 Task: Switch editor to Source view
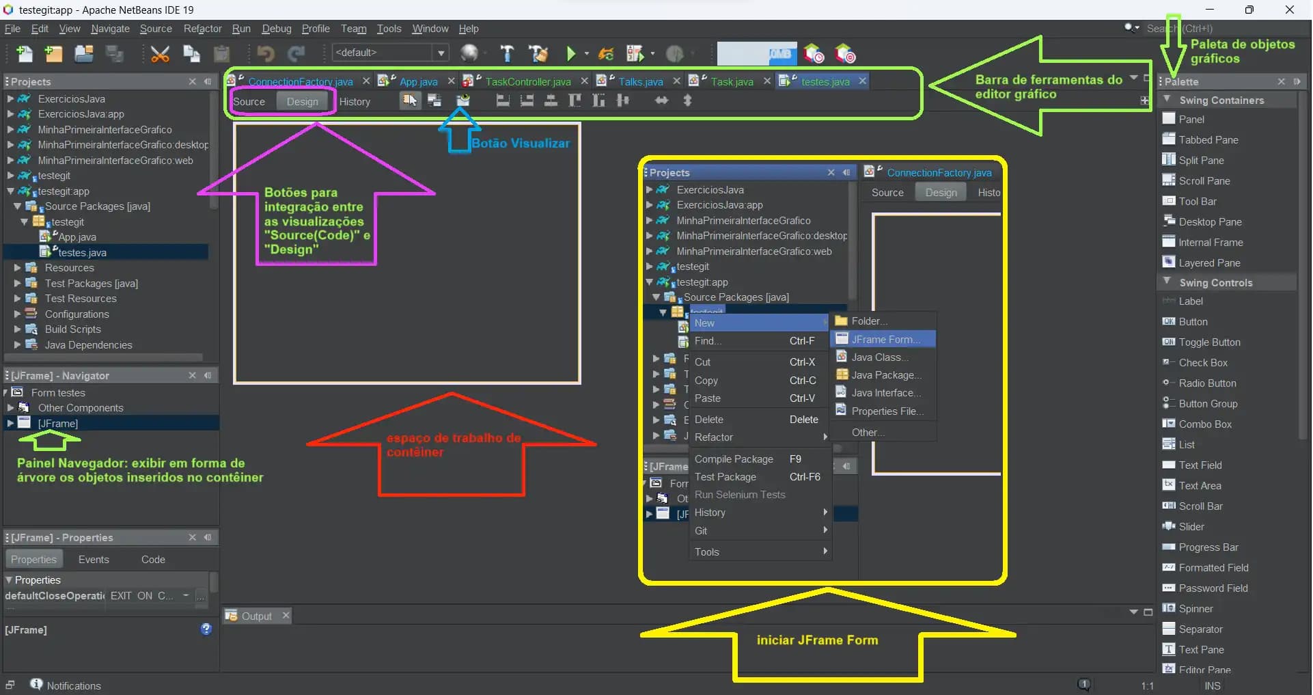pyautogui.click(x=249, y=101)
